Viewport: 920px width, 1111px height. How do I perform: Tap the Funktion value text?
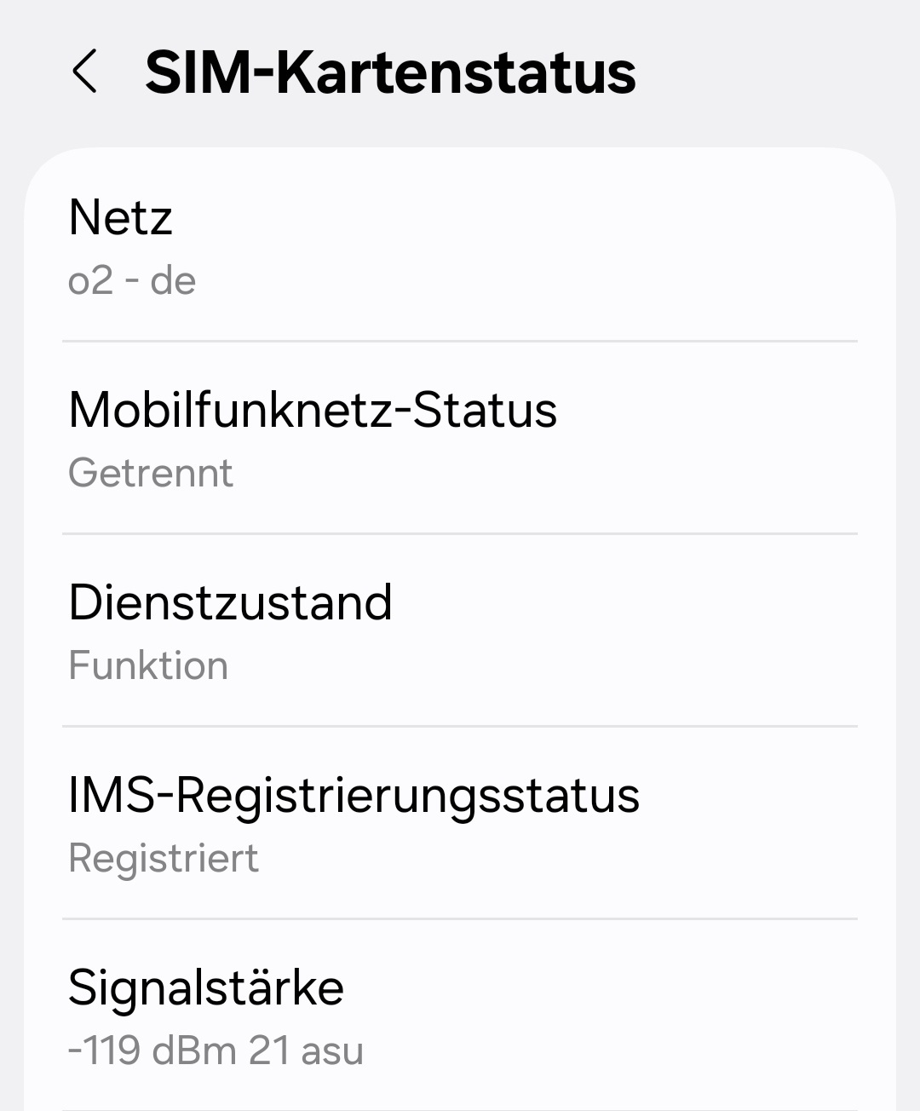click(x=148, y=665)
